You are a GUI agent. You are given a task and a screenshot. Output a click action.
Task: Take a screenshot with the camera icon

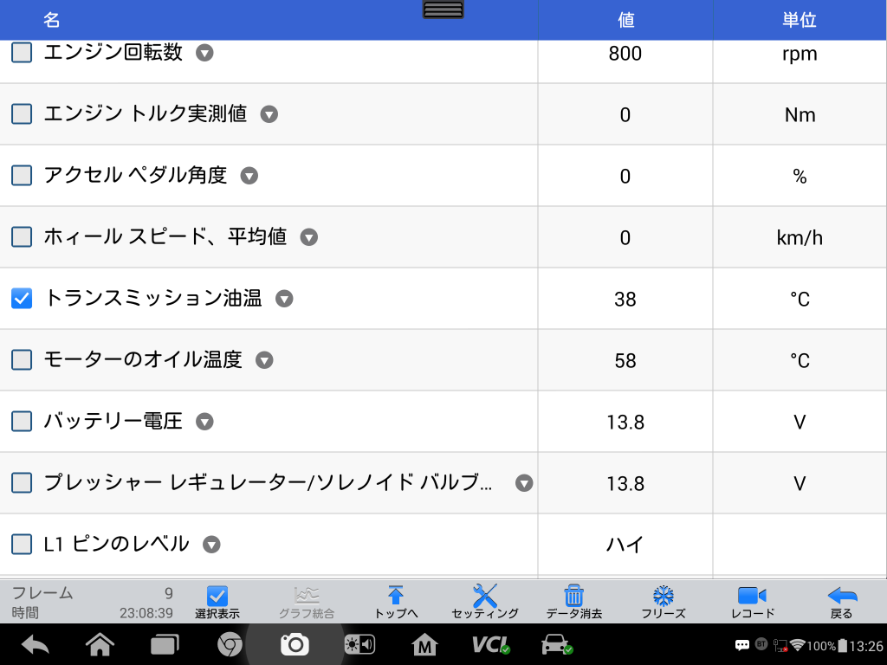click(295, 644)
